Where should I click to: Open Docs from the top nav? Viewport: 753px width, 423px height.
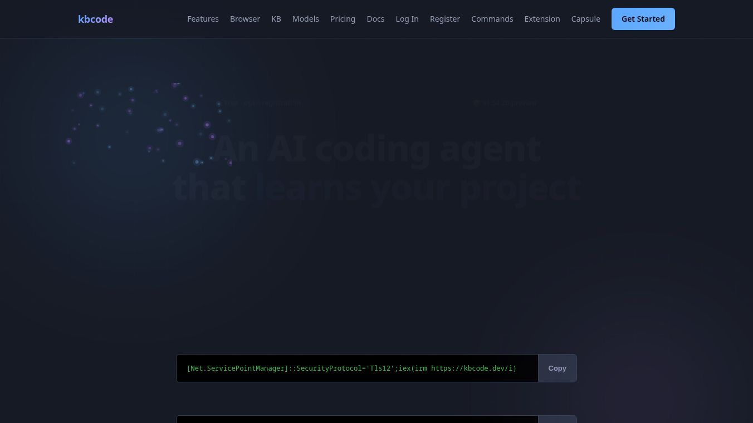(375, 19)
